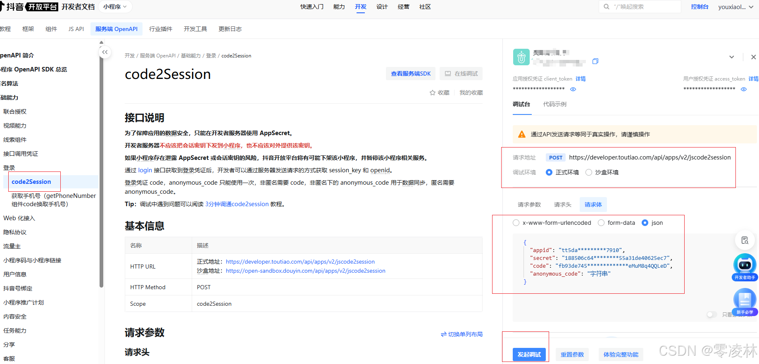759x364 pixels.
Task: Choose form-data body type
Action: click(601, 223)
